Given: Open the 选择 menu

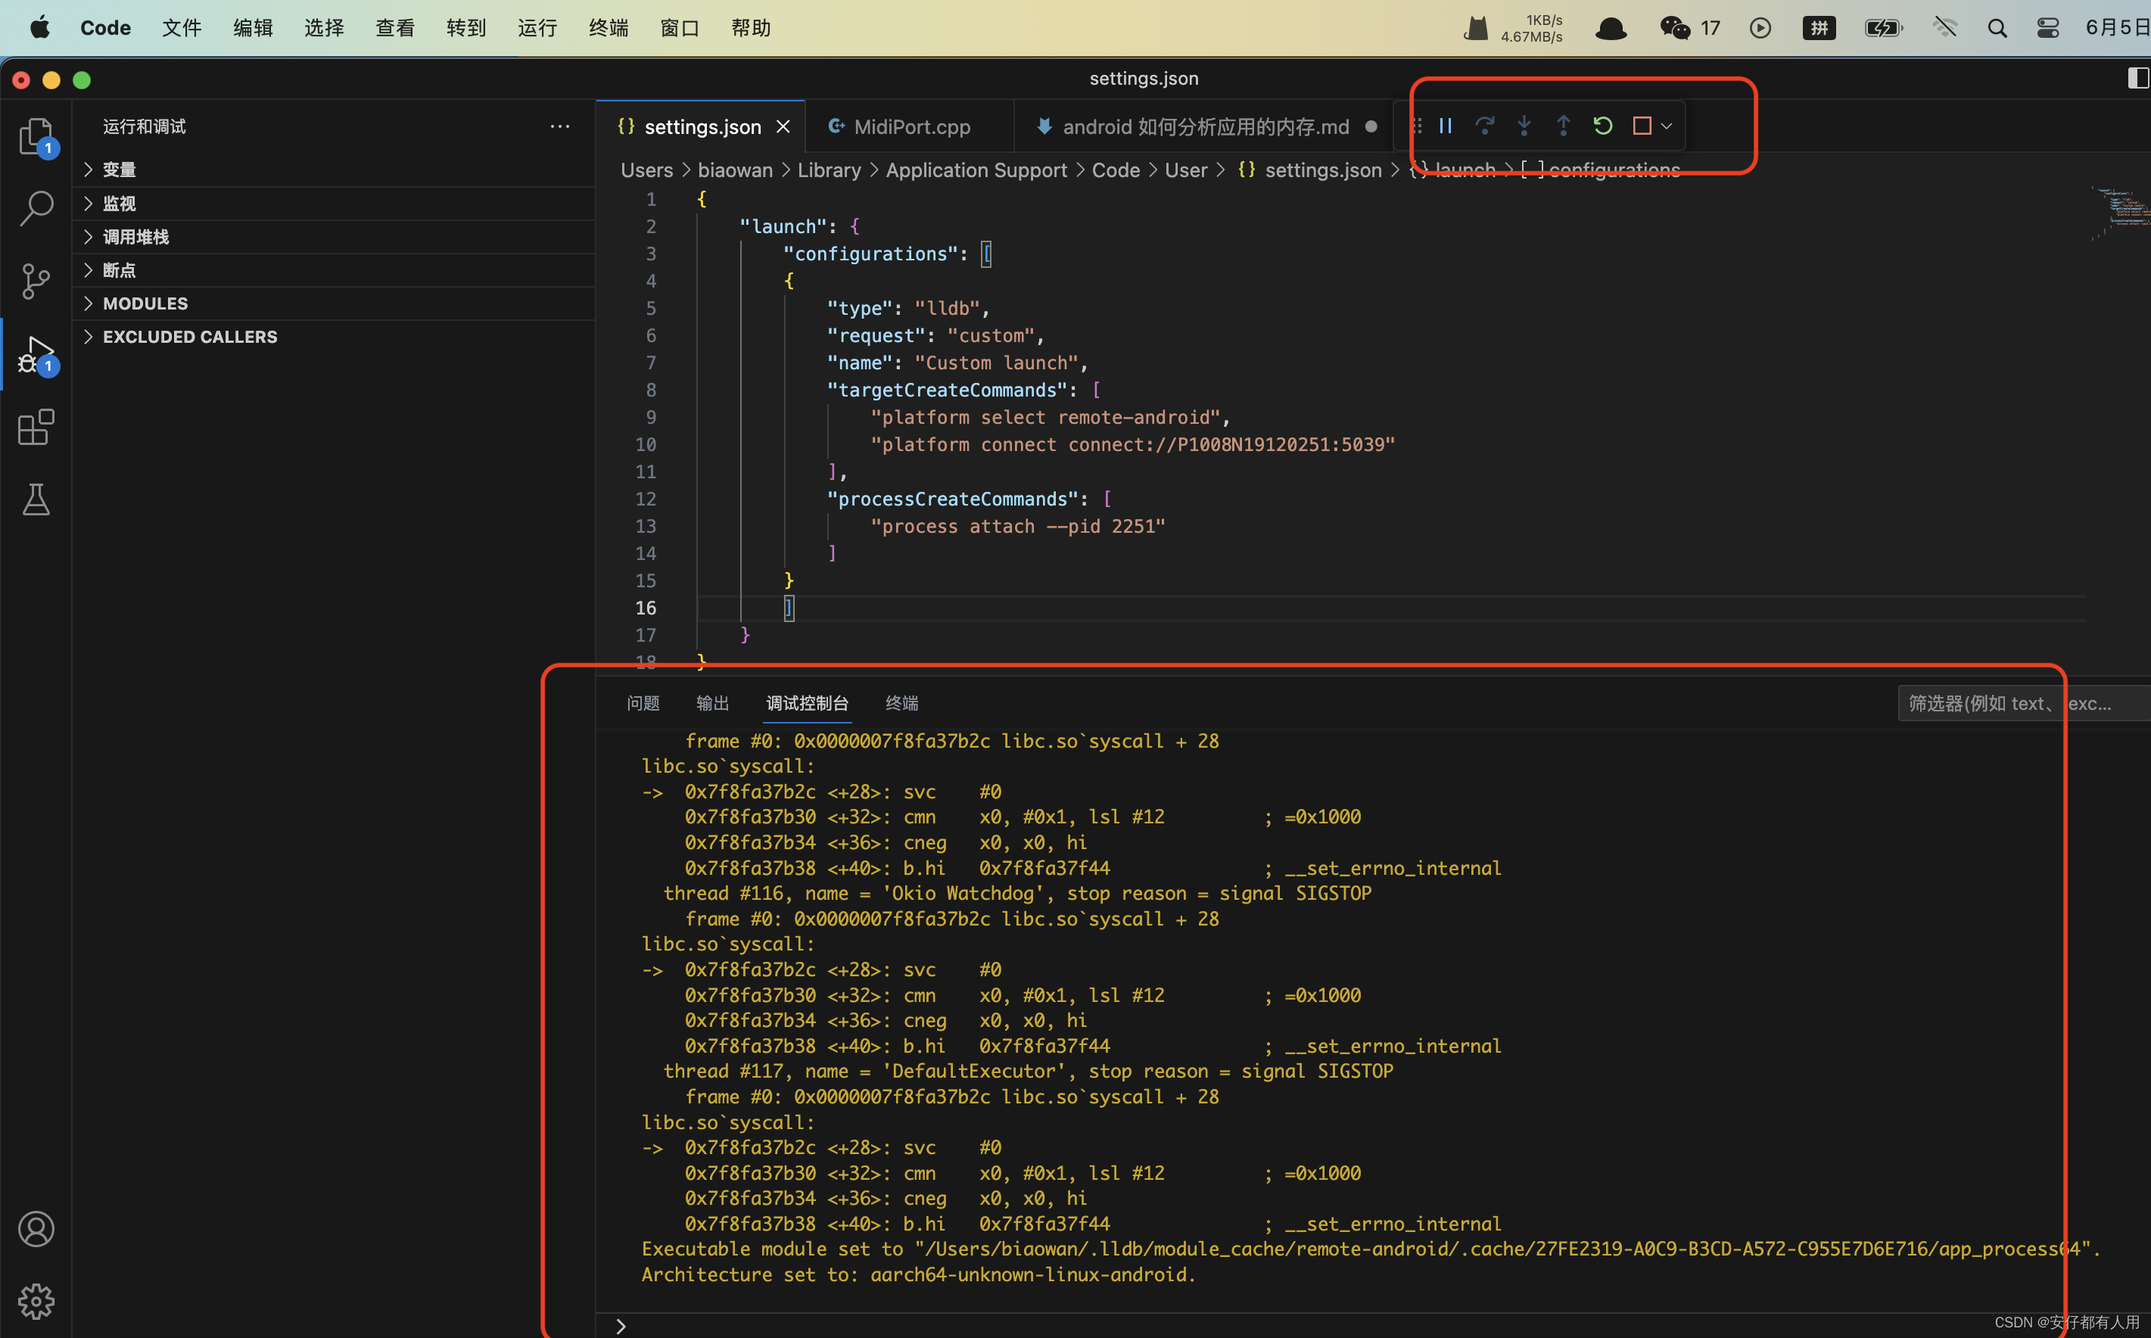Looking at the screenshot, I should [324, 27].
